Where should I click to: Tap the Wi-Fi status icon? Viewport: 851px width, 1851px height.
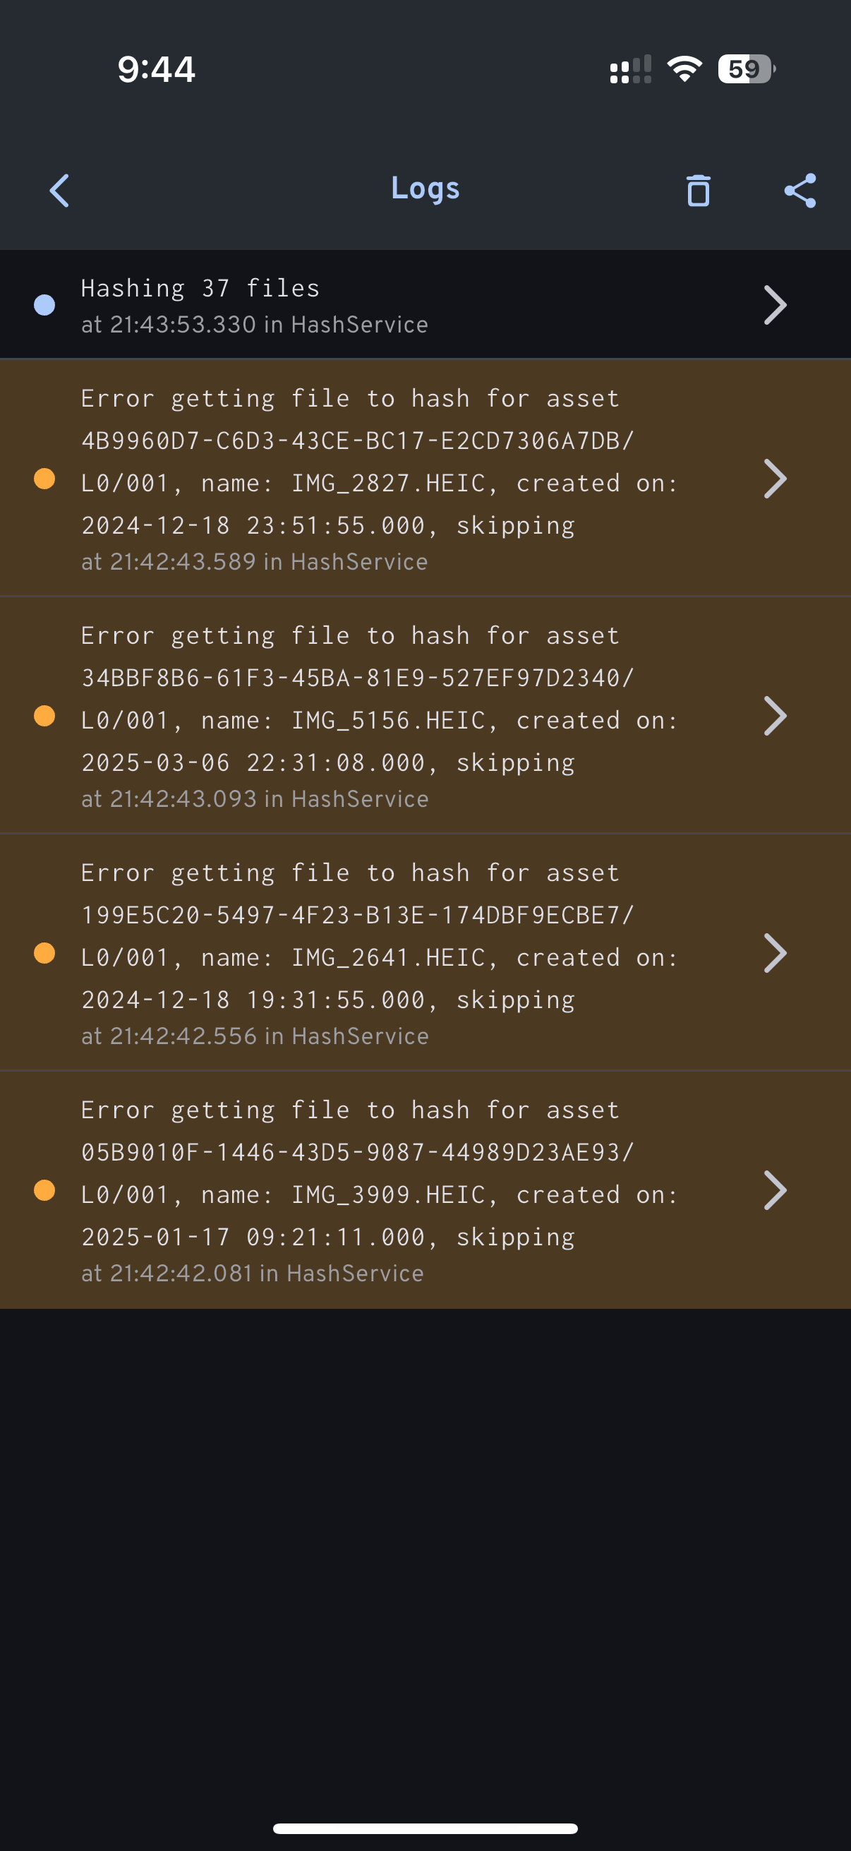[x=684, y=69]
